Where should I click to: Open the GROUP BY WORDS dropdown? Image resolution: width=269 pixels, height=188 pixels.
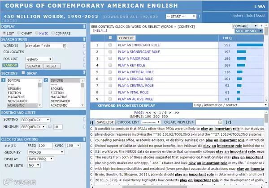pyautogui.click(x=46, y=152)
